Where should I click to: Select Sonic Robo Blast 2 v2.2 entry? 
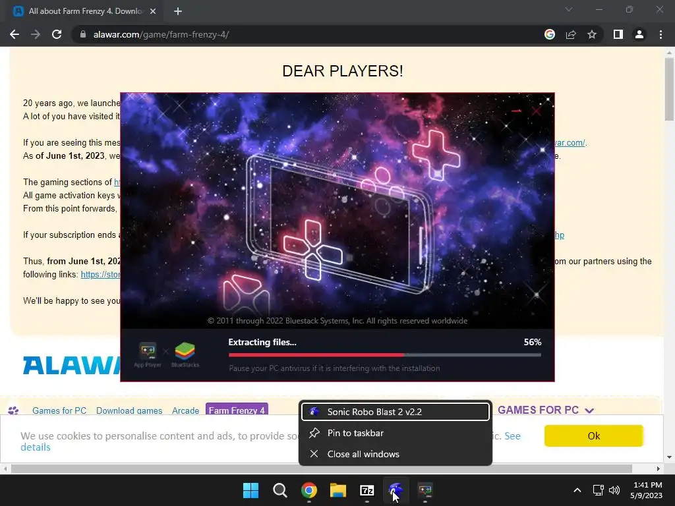pos(396,412)
